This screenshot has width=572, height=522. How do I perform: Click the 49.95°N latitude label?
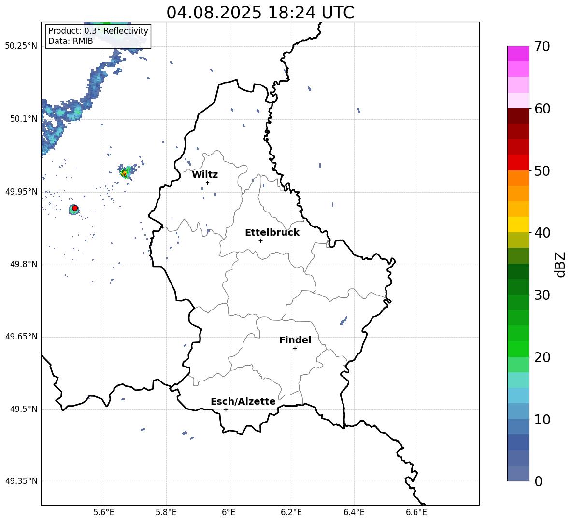click(x=21, y=192)
